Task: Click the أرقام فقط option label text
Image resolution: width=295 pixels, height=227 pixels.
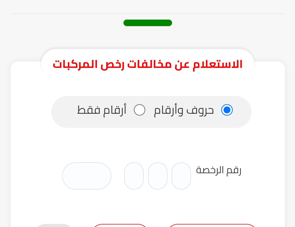Action: point(102,110)
